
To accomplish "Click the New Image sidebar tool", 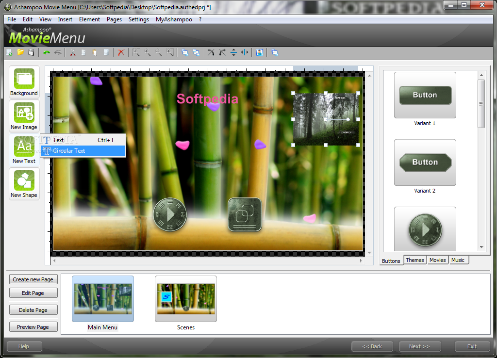I will click(x=24, y=115).
